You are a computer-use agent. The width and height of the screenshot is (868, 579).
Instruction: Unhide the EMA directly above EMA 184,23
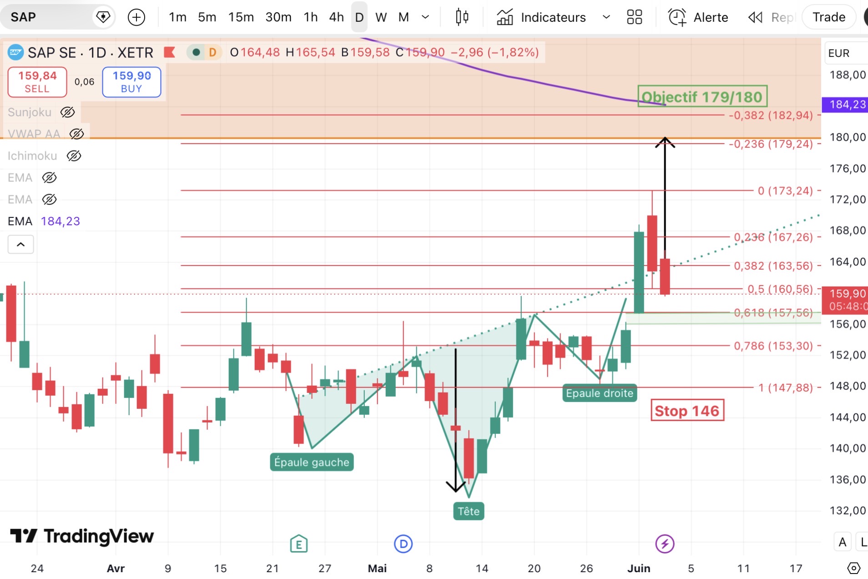(49, 199)
